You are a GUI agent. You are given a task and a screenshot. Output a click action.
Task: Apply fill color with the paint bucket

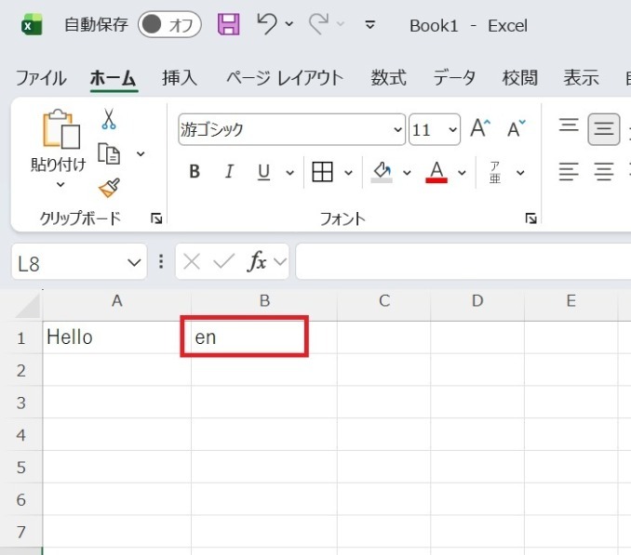[382, 172]
